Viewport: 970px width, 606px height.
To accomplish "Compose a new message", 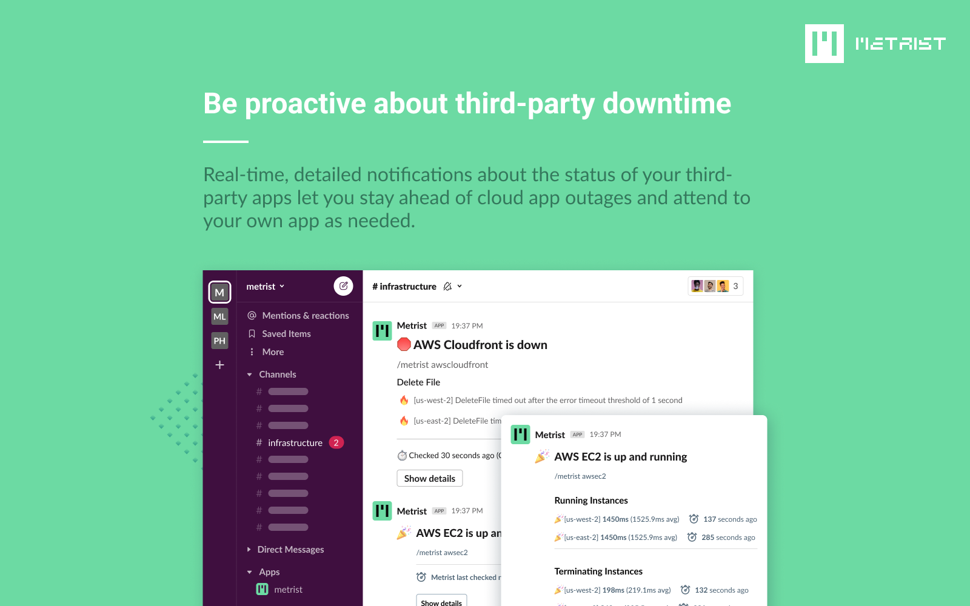I will (x=344, y=286).
